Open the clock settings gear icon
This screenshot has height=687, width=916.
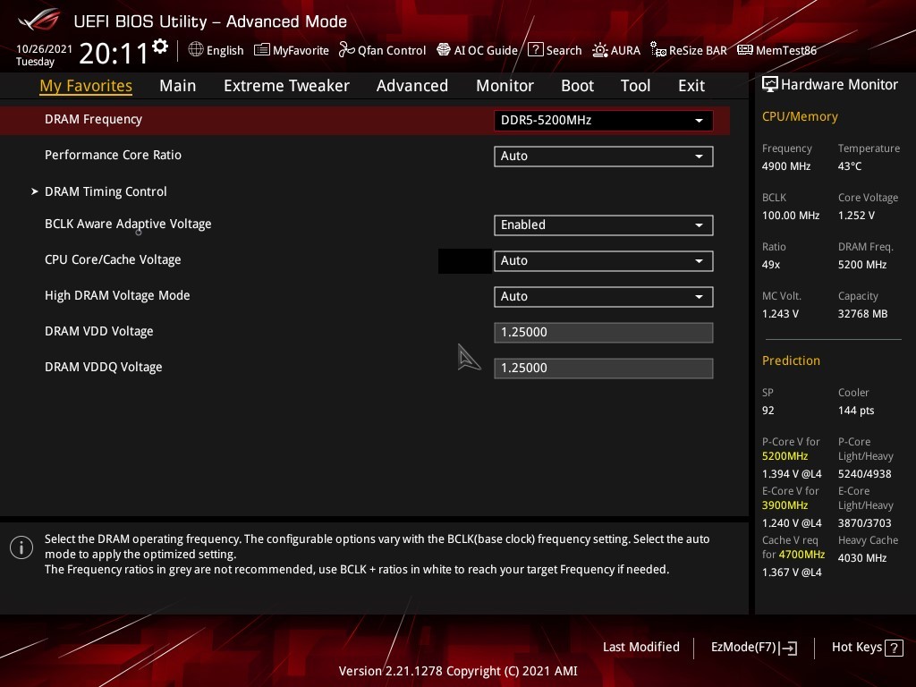(160, 47)
